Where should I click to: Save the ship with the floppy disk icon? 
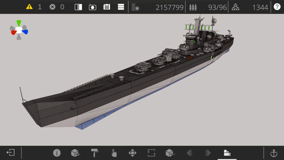(107, 7)
